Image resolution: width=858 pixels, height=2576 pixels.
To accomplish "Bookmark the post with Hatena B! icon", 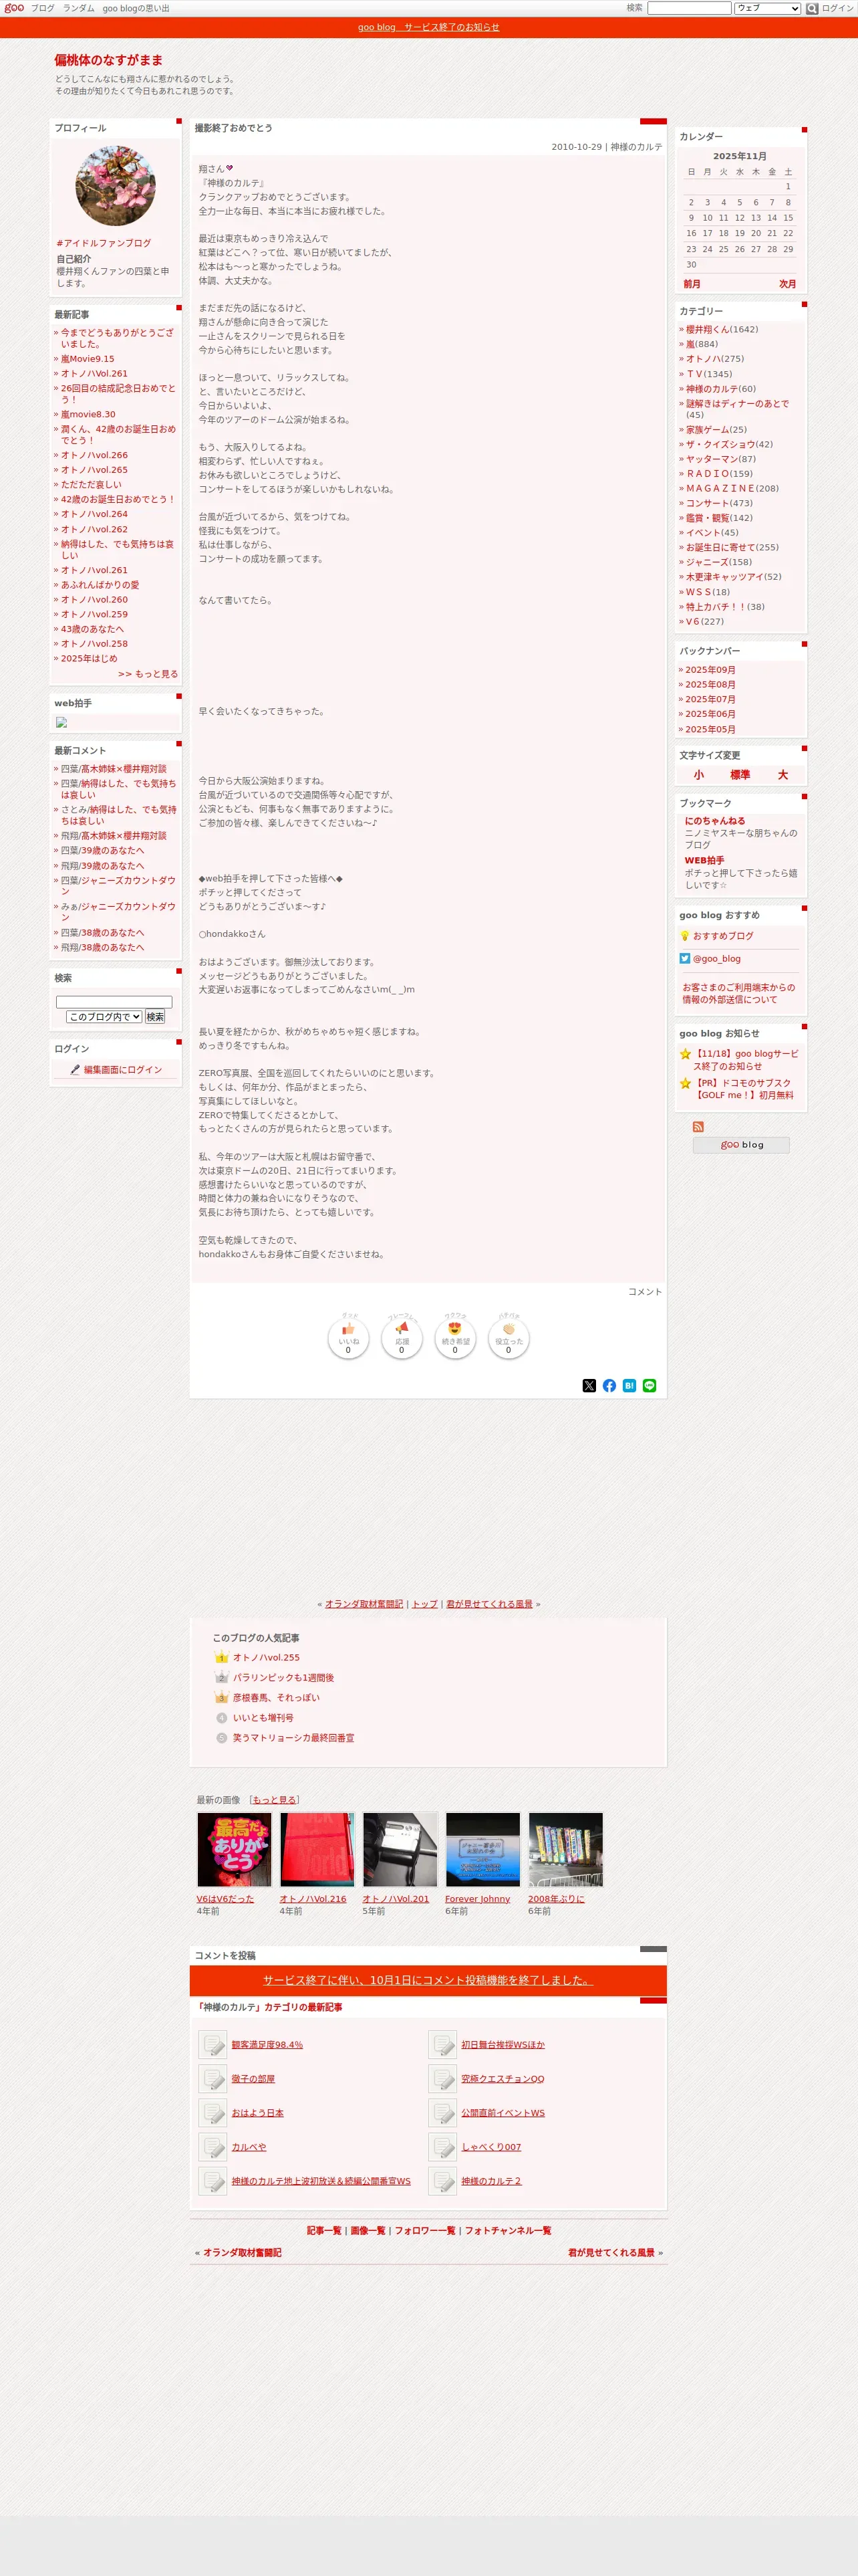I will pos(629,1385).
